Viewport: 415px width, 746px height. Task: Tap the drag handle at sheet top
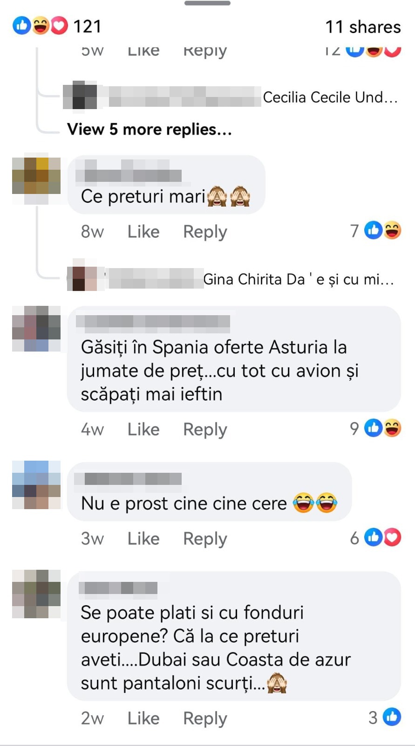click(207, 3)
